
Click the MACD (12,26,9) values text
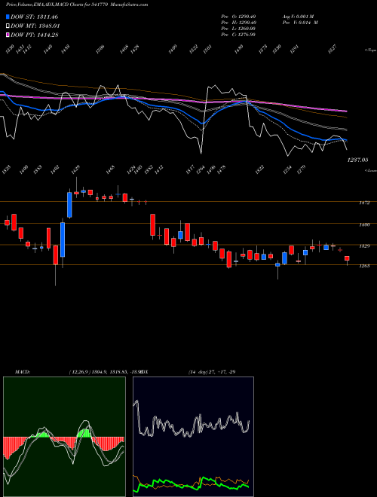104,371
